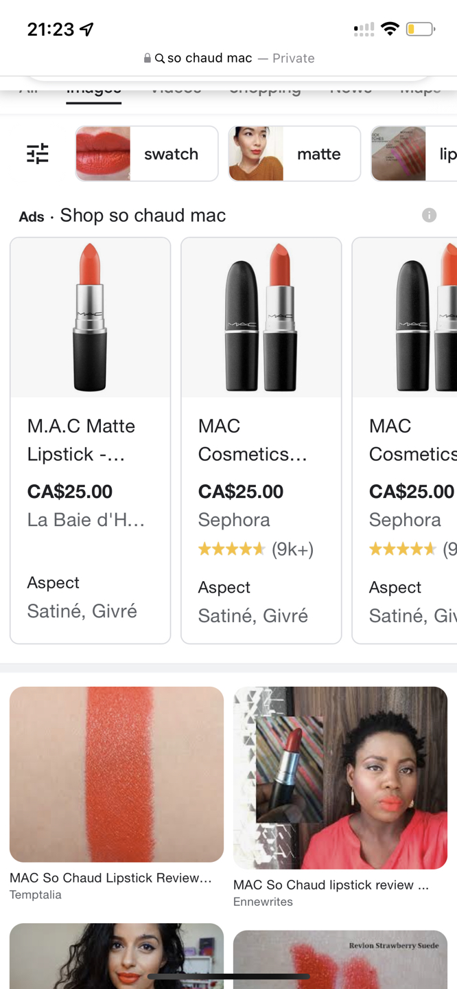457x989 pixels.
Task: Open the search filters icon
Action: pos(39,154)
